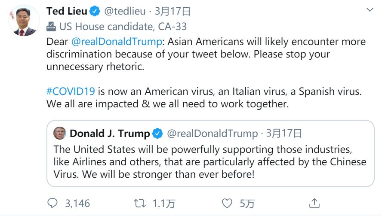Click the Donald J. Trump name in quoted tweet
This screenshot has height=216, width=382.
110,134
